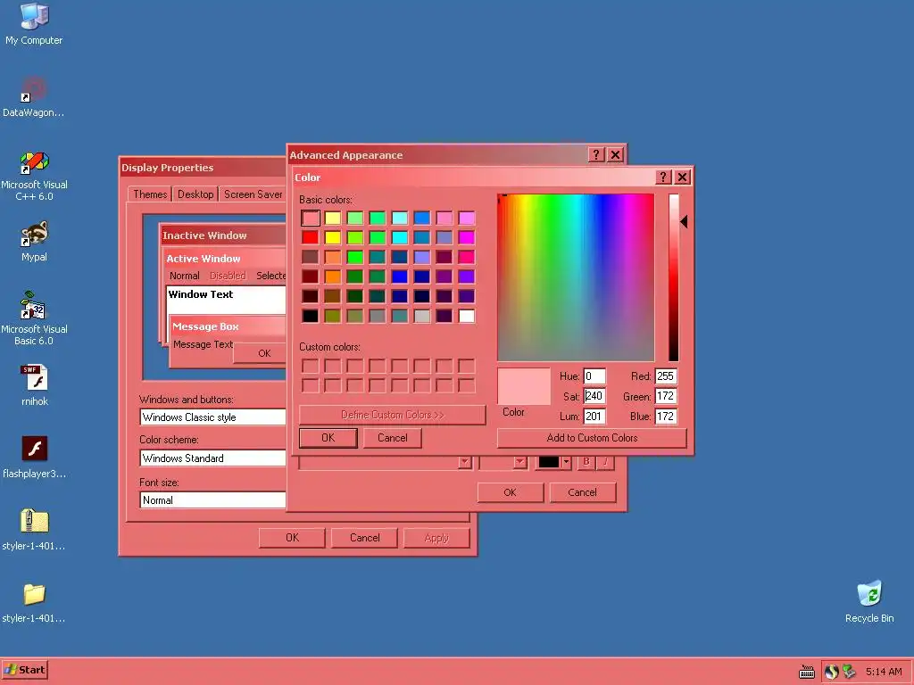The width and height of the screenshot is (914, 685).
Task: Open My Computer desktop icon
Action: point(34,17)
